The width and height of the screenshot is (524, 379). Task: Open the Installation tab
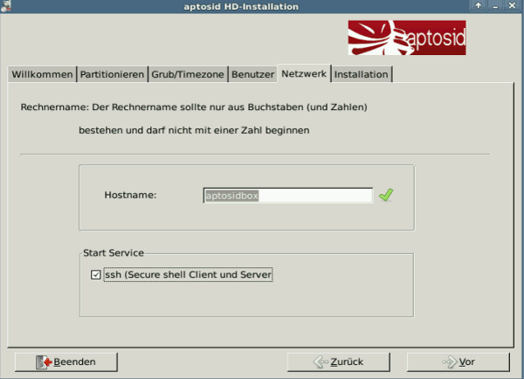(x=362, y=74)
